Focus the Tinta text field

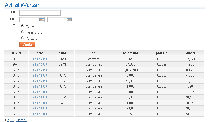[x=40, y=13]
